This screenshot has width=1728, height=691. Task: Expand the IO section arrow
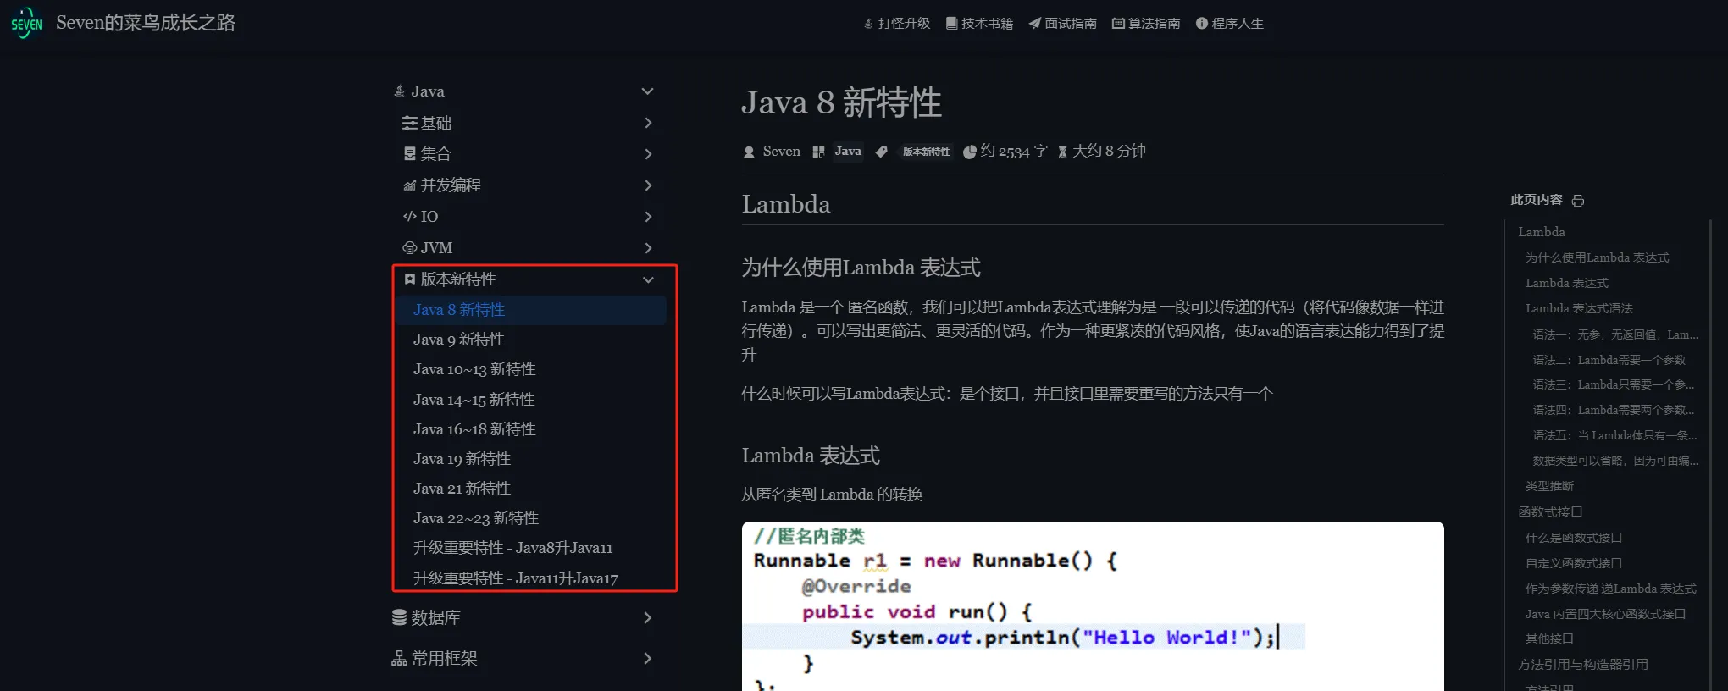coord(648,217)
